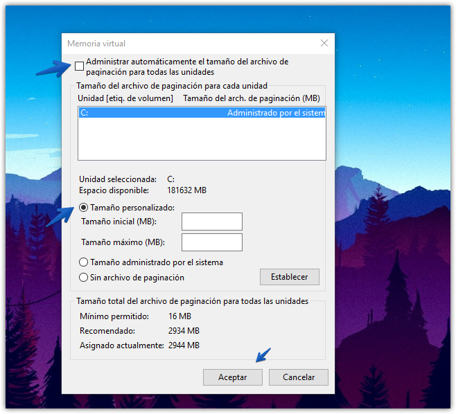Confirm with the Aceptar button
The width and height of the screenshot is (456, 414).
tap(233, 377)
